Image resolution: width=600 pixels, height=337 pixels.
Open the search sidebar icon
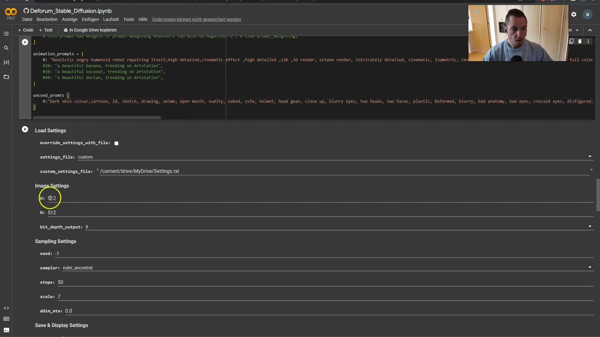pos(6,48)
